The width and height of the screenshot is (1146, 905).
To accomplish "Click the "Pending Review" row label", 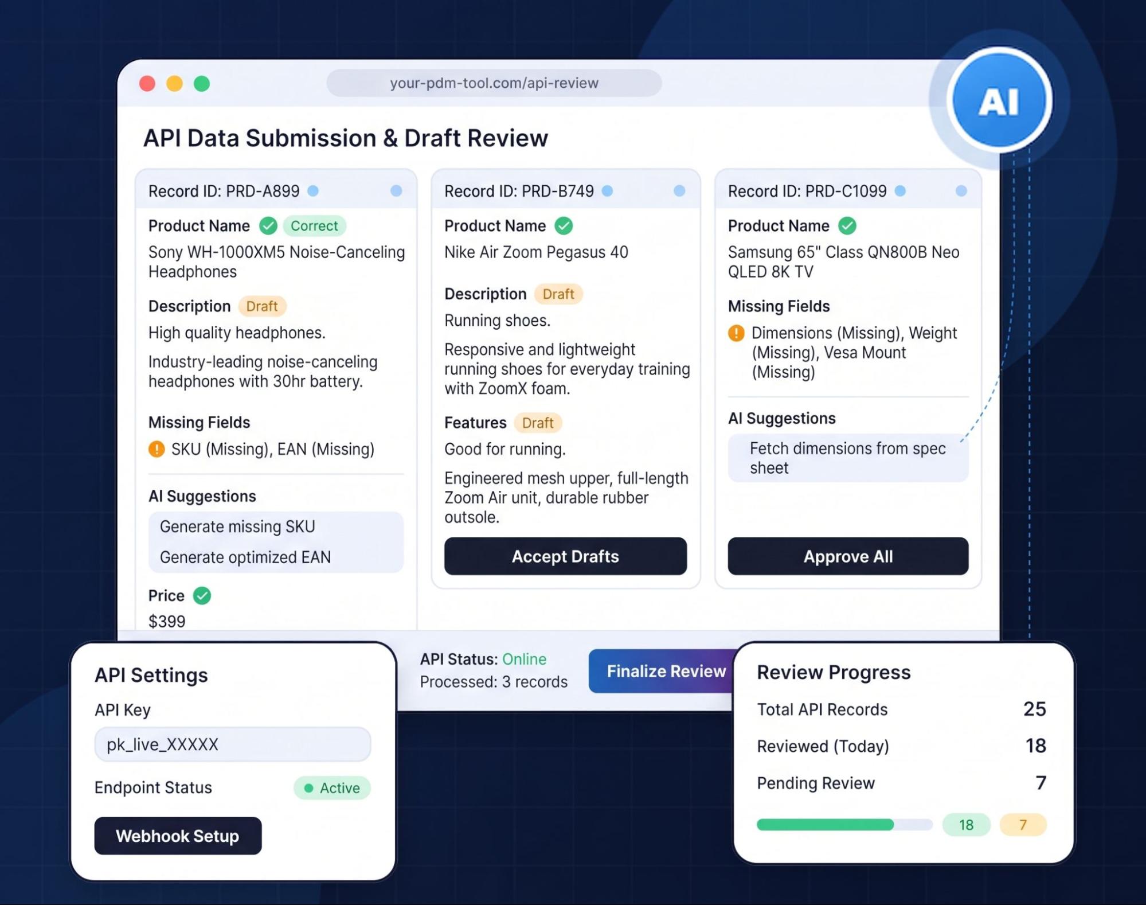I will tap(816, 783).
